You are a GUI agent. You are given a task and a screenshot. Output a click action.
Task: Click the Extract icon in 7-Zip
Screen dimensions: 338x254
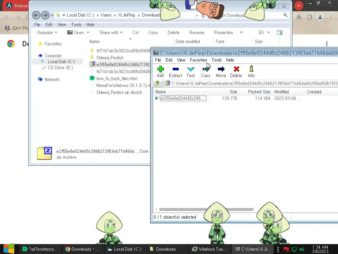click(x=176, y=72)
